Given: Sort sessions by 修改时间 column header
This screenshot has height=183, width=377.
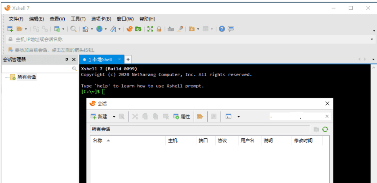Looking at the screenshot, I should [307, 140].
